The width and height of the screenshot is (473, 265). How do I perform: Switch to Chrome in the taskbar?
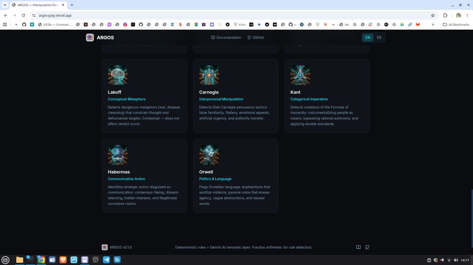pyautogui.click(x=41, y=260)
